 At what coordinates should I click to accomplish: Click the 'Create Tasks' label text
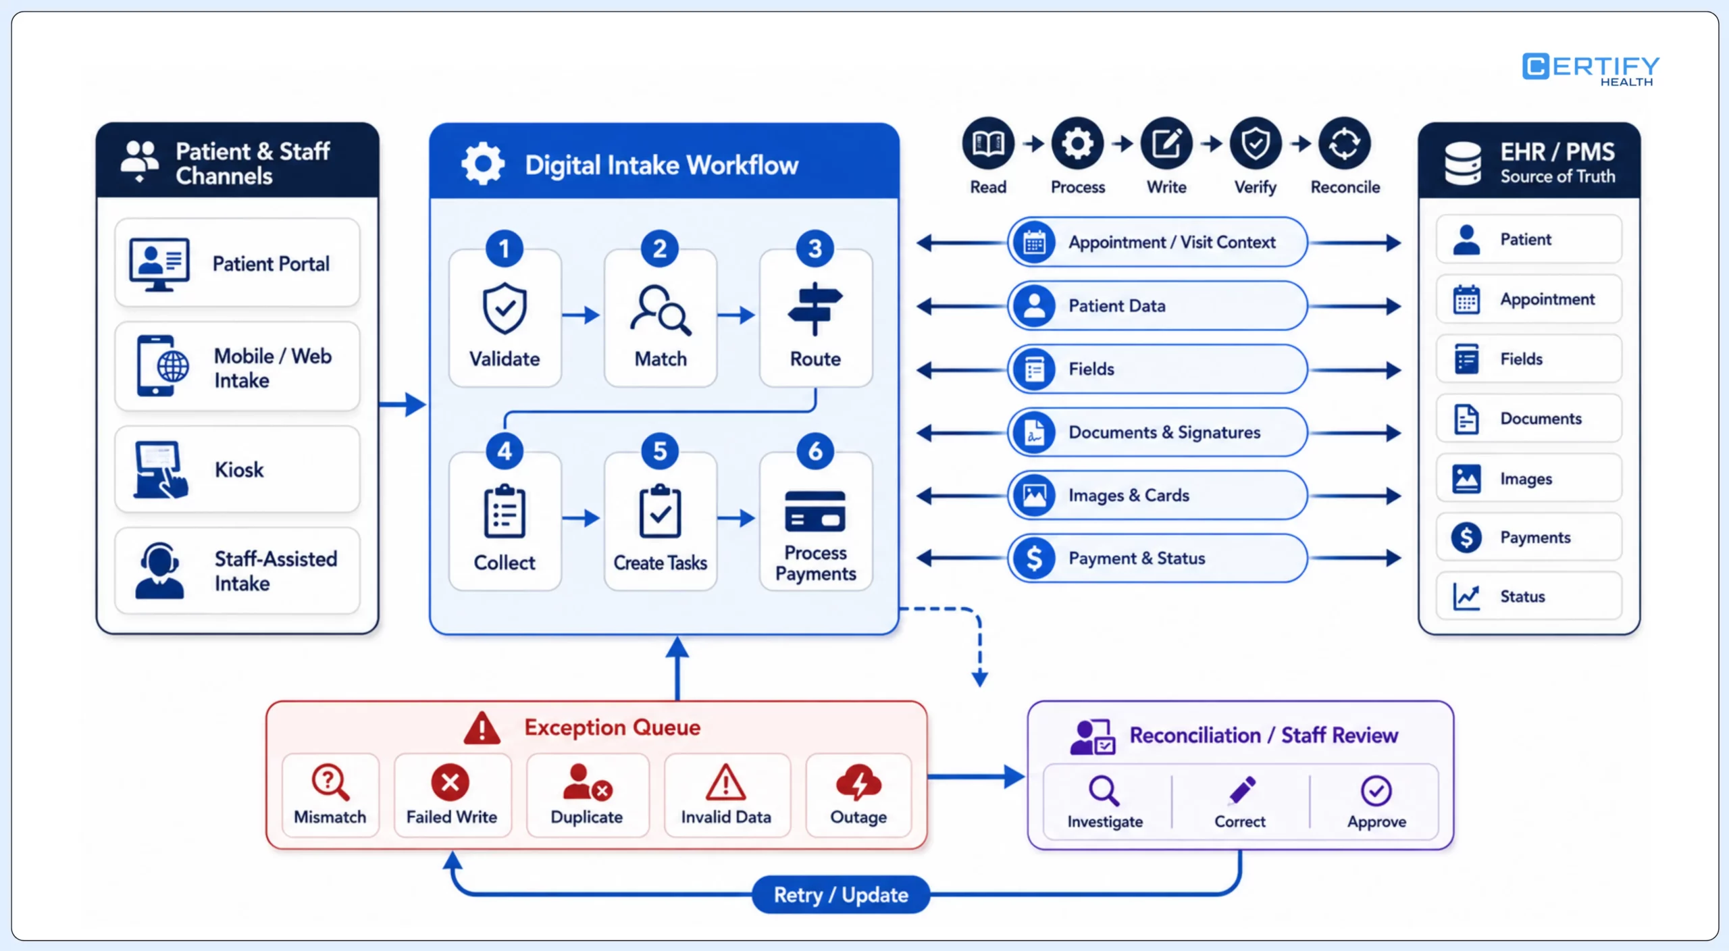pyautogui.click(x=660, y=563)
